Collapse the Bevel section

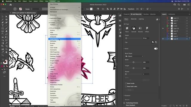coord(124,49)
